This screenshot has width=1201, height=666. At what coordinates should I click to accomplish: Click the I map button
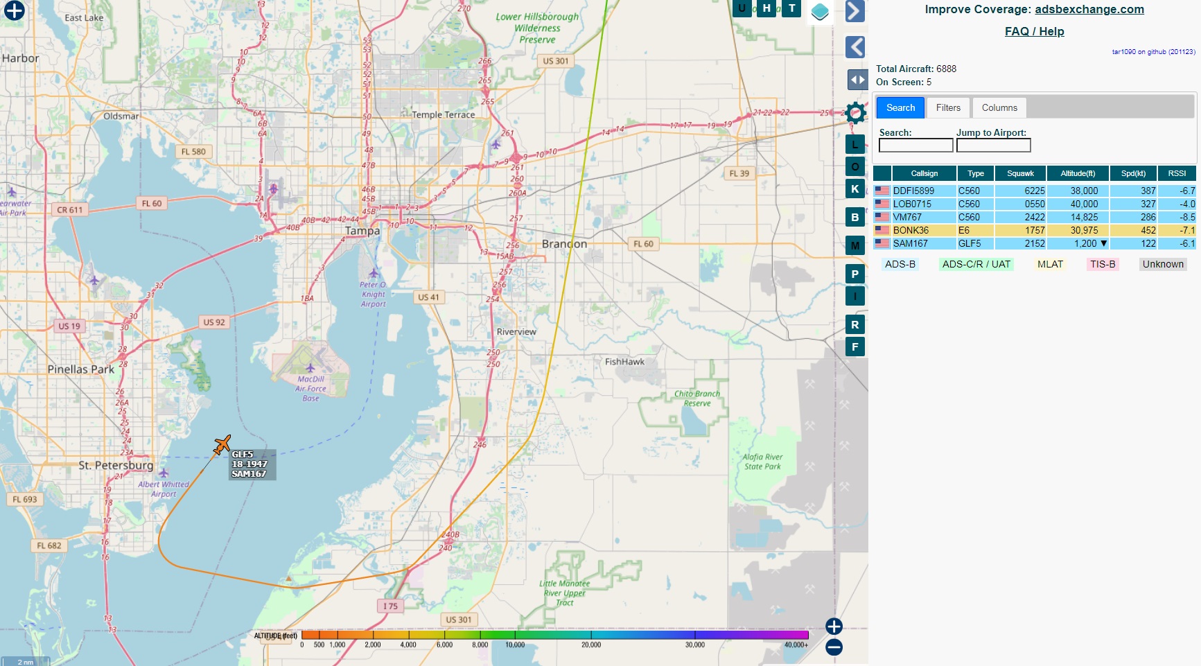(x=855, y=296)
